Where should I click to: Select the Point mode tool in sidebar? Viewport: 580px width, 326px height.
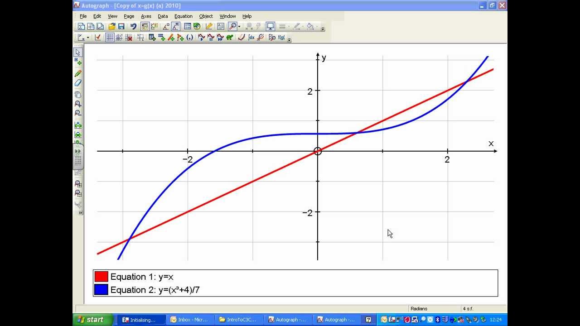click(x=77, y=62)
